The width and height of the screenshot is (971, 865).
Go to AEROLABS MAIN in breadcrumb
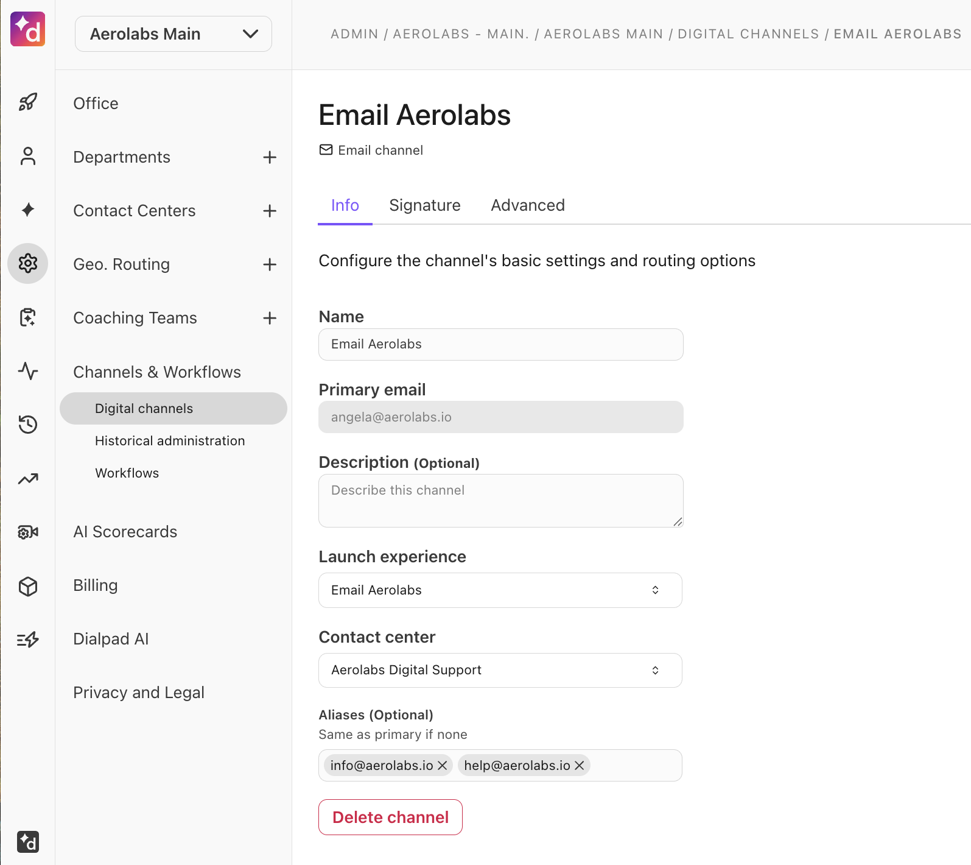603,34
